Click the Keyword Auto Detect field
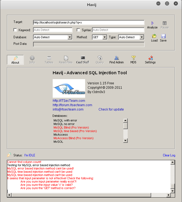Viewport: 182px width, 202px height. 53,30
